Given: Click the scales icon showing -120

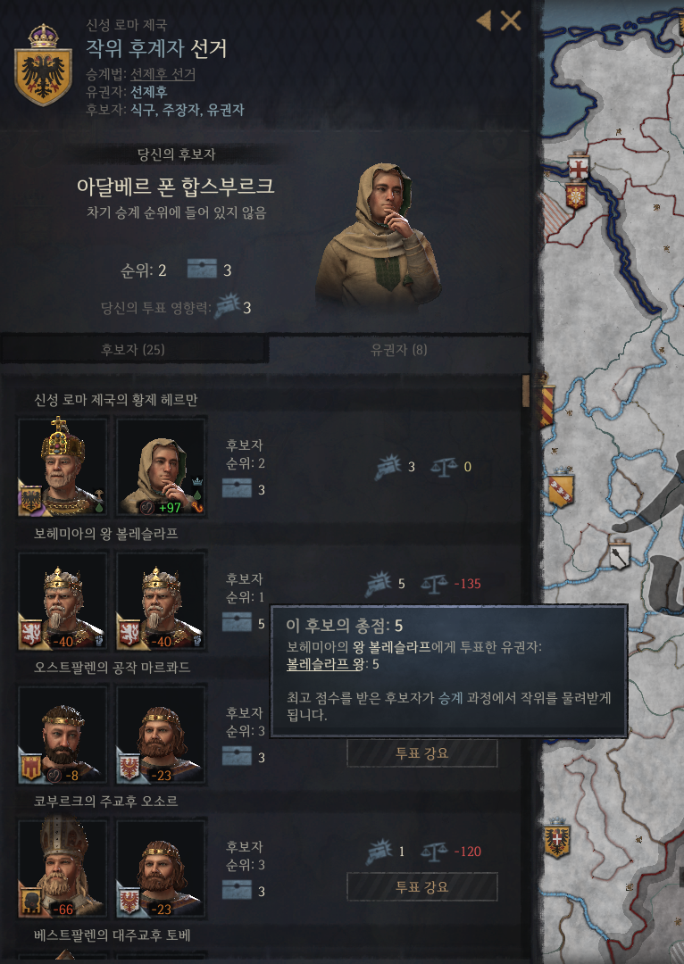Looking at the screenshot, I should tap(434, 852).
